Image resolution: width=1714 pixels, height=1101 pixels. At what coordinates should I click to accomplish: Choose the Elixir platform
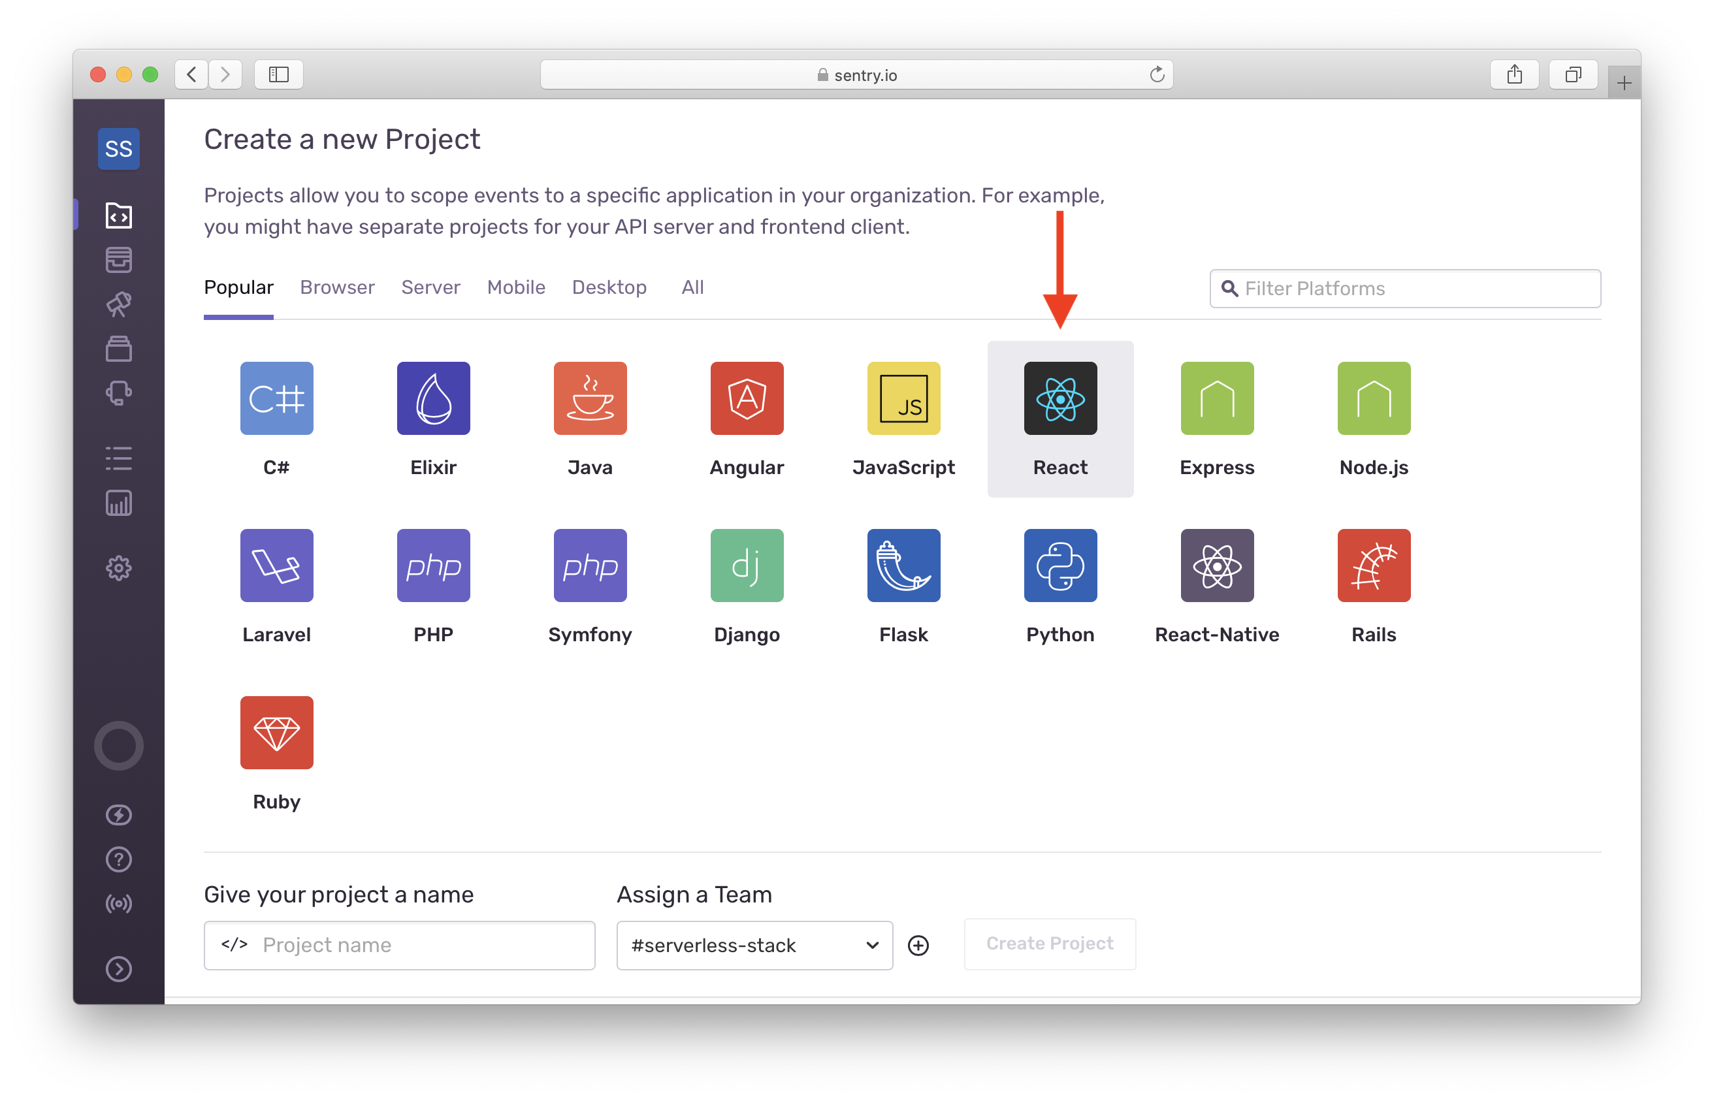[x=433, y=398]
